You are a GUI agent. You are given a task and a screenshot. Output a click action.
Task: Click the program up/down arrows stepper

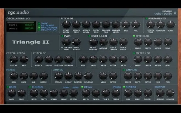[x=175, y=13]
